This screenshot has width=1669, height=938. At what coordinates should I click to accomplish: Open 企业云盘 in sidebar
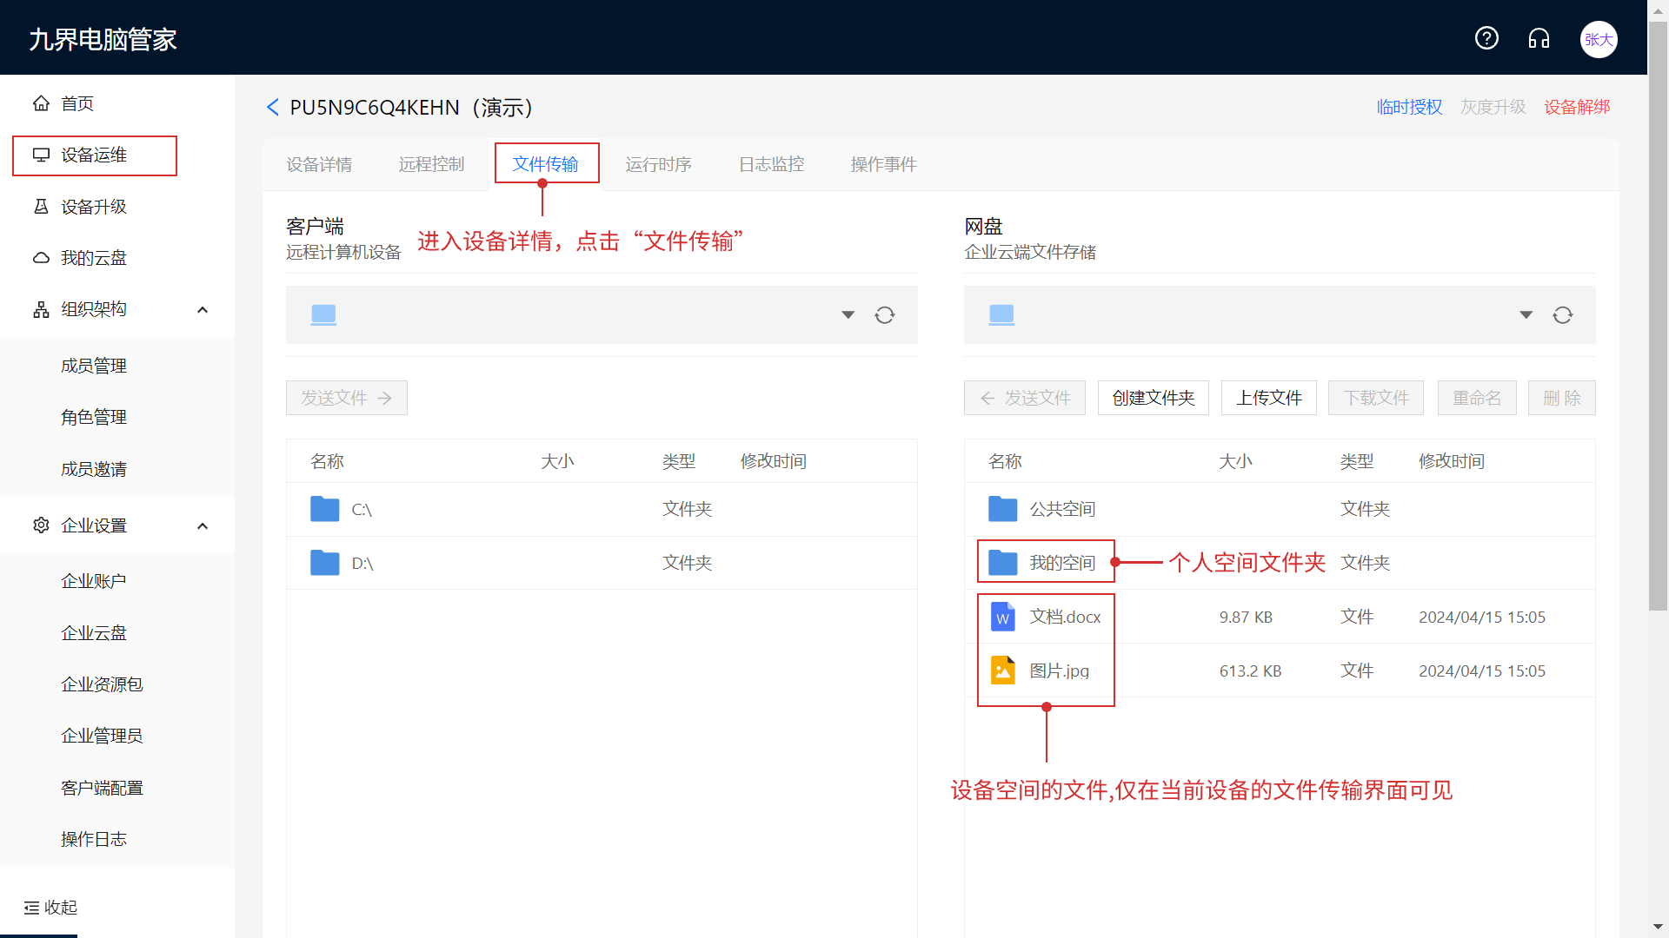tap(94, 633)
